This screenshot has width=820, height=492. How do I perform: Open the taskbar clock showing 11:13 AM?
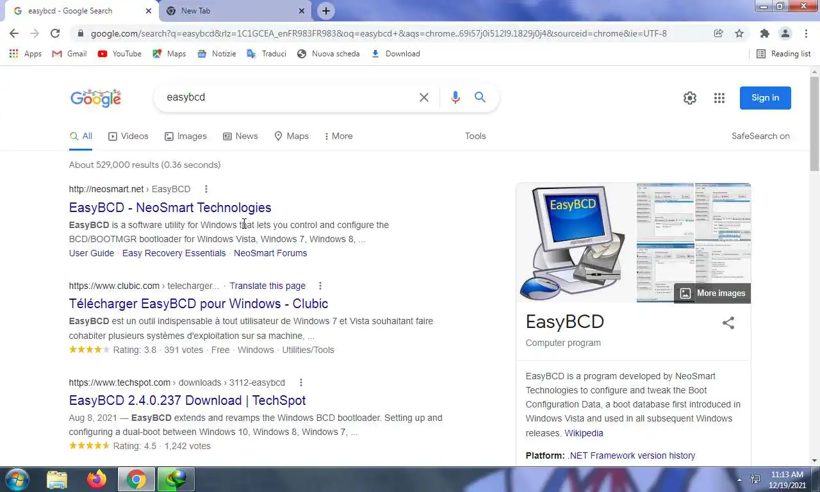787,479
